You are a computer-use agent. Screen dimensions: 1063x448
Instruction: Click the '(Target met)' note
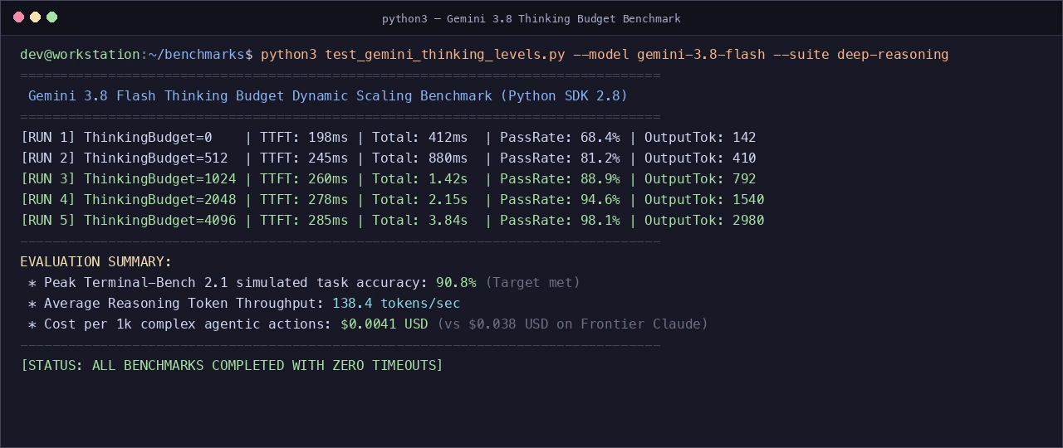click(x=532, y=283)
